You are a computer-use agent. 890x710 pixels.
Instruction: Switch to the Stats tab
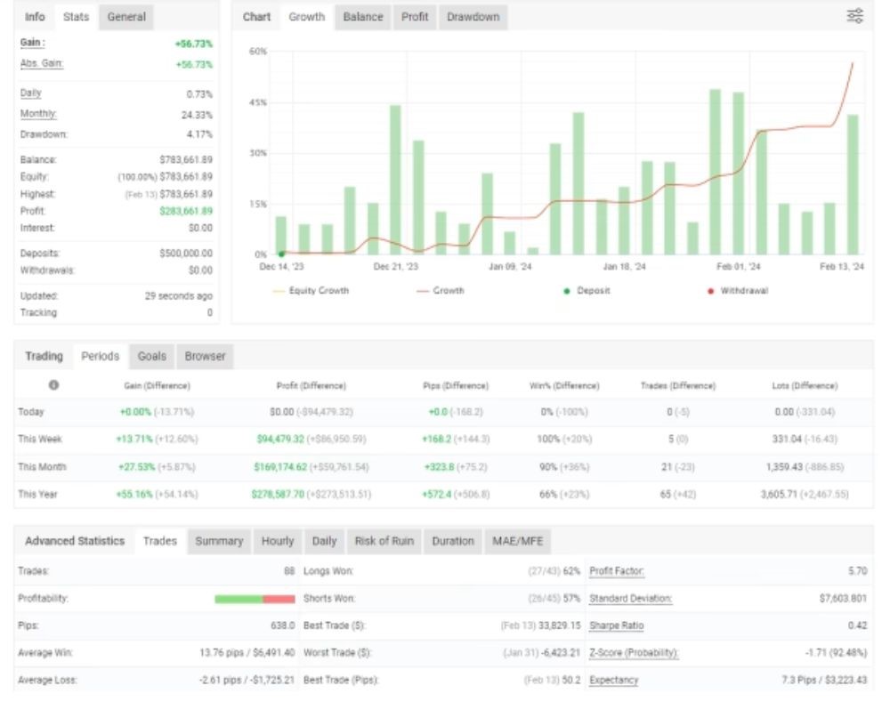(76, 17)
